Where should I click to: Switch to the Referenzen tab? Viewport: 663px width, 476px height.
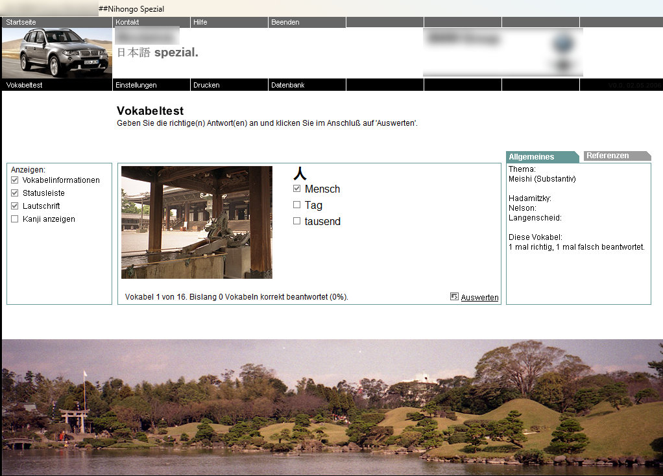608,156
